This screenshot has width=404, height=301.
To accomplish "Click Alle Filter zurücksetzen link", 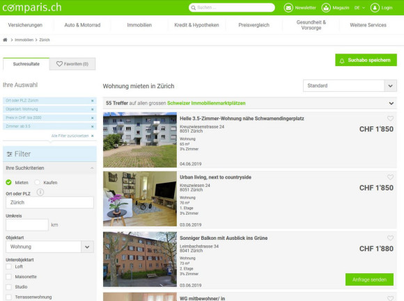I will click(x=70, y=136).
